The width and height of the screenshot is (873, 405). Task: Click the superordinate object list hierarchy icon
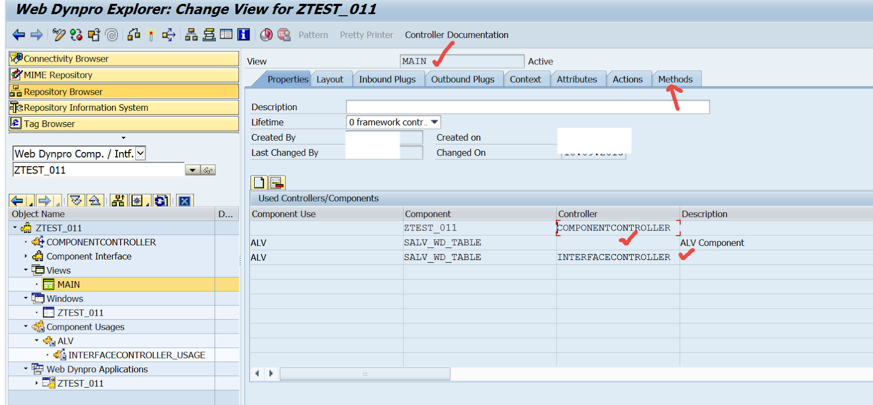[x=118, y=201]
